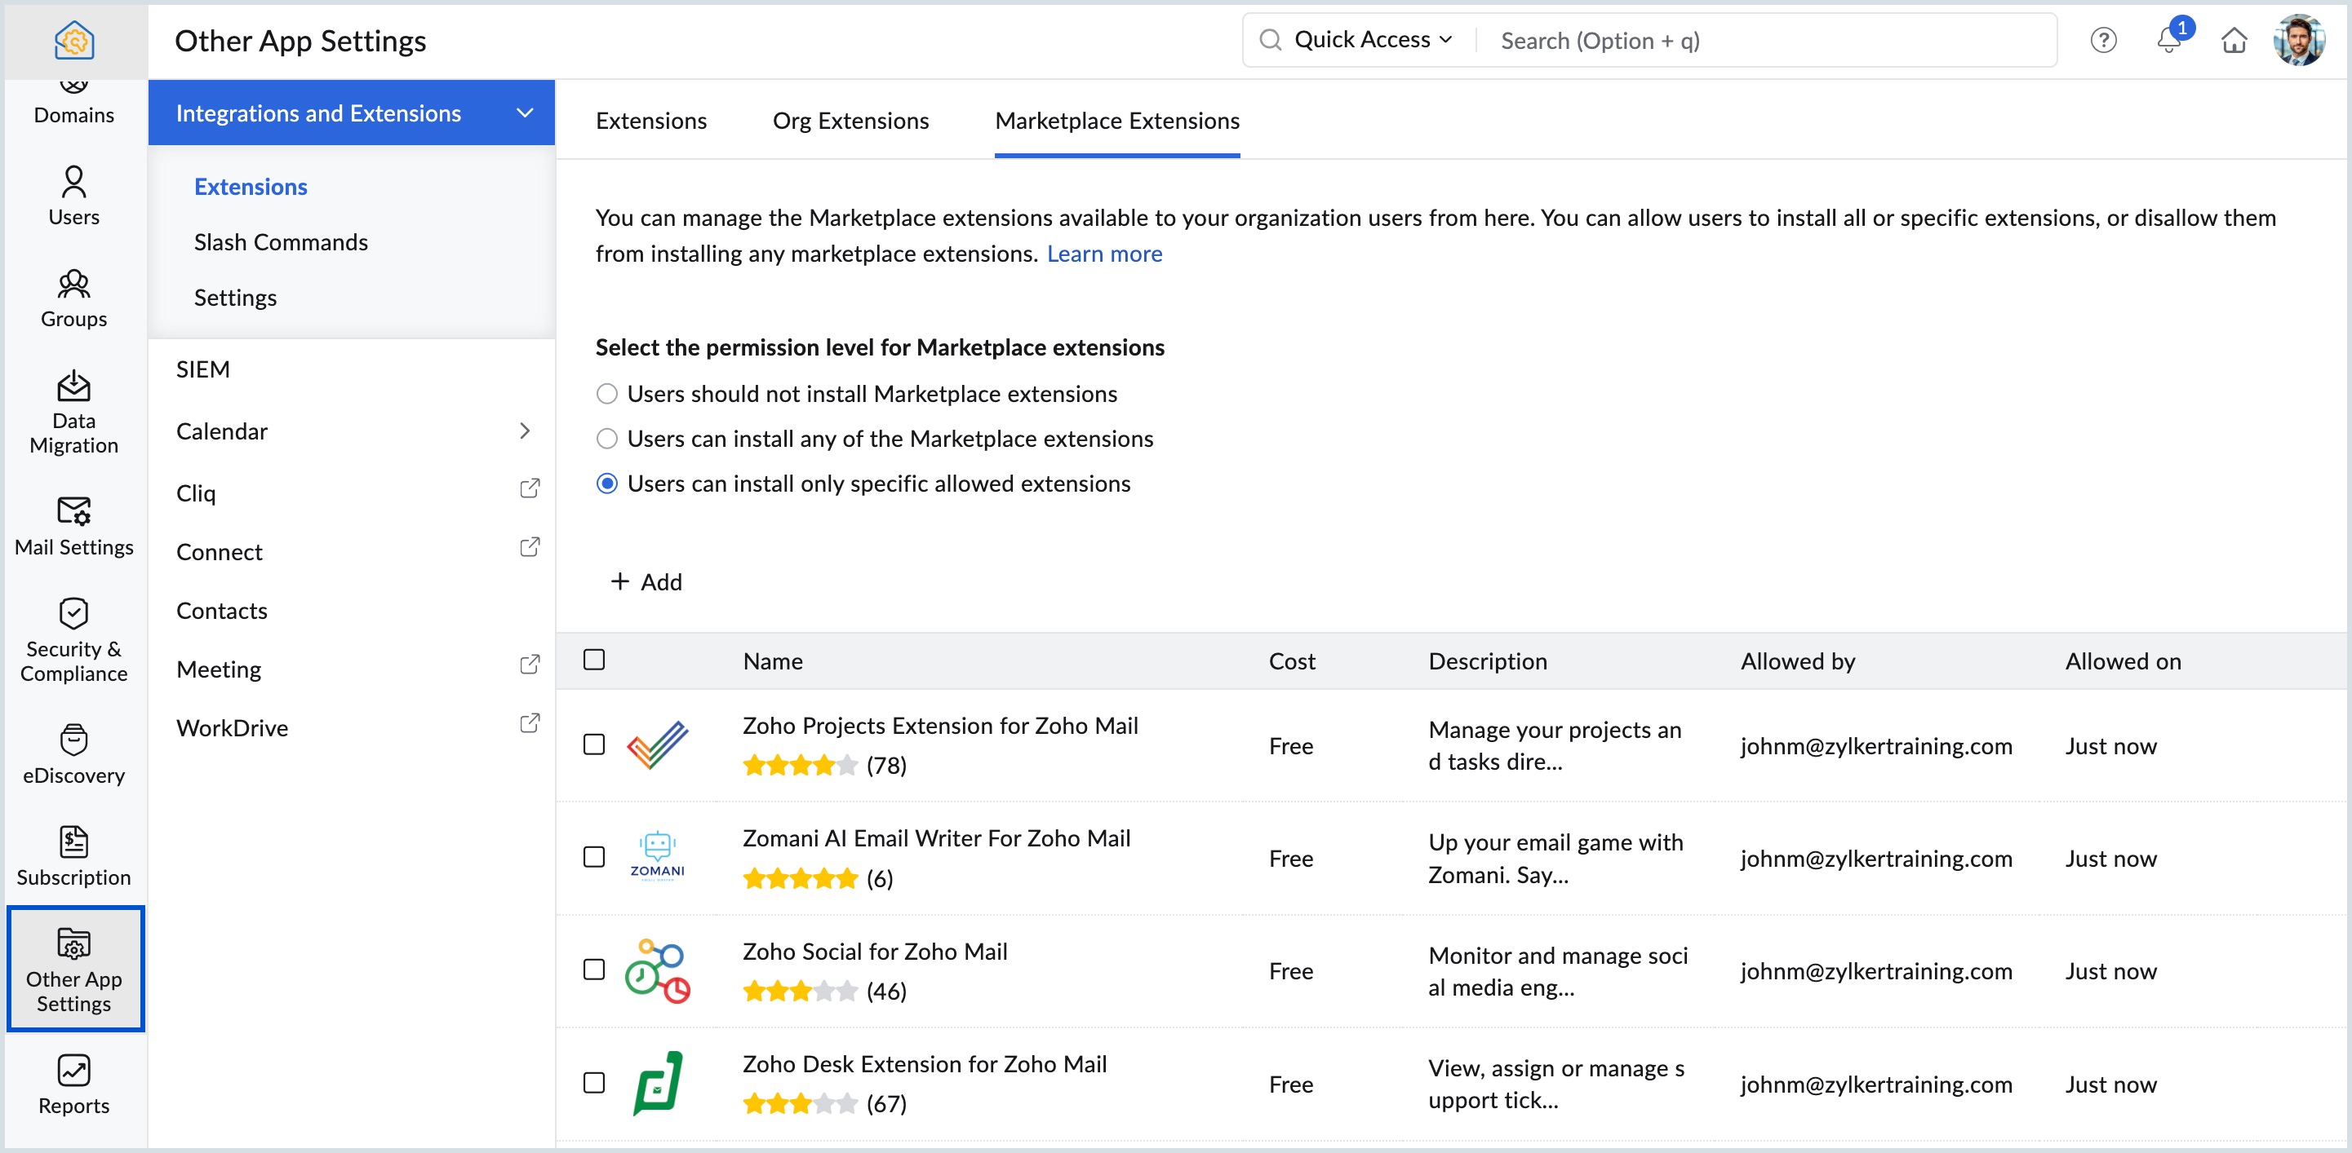The width and height of the screenshot is (2352, 1153).
Task: Select 'only specific allowed extensions' radio
Action: pos(607,484)
